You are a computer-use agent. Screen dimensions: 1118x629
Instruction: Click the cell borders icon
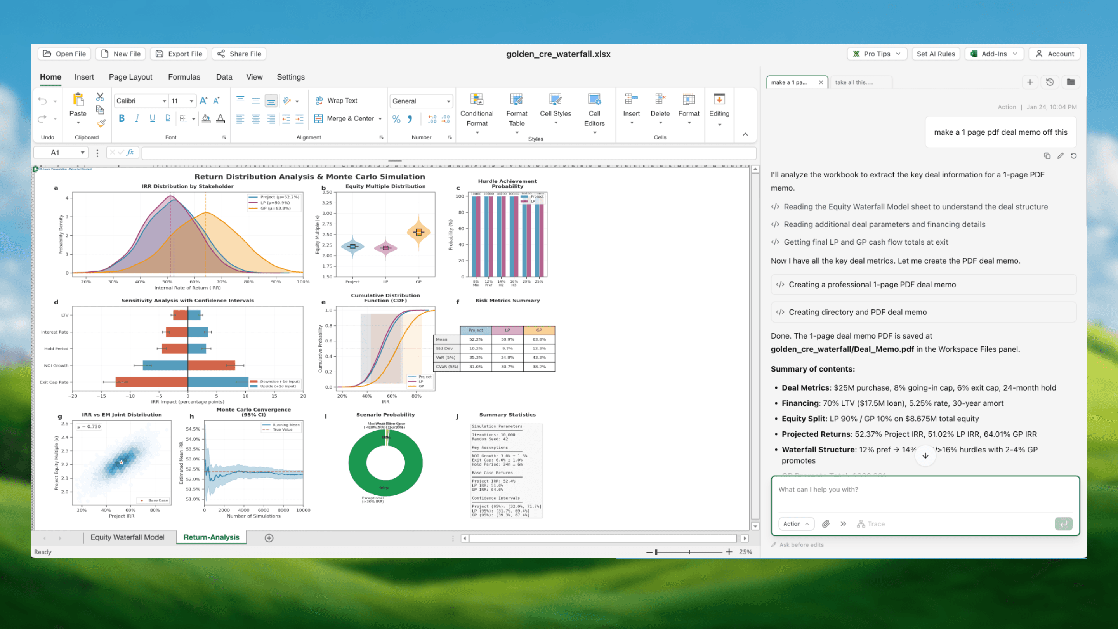point(184,118)
